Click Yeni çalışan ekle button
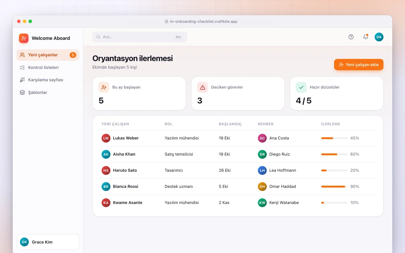 (x=359, y=65)
